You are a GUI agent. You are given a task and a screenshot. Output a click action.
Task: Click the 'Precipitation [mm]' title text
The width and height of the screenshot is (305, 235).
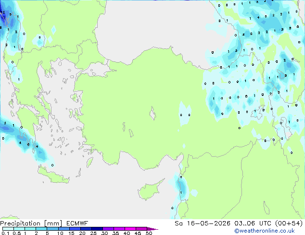31,223
